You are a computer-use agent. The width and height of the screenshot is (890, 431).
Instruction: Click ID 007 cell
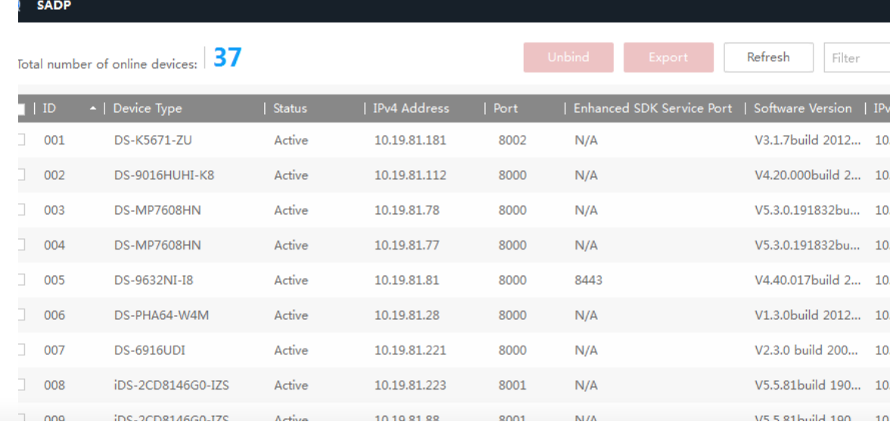(x=54, y=351)
